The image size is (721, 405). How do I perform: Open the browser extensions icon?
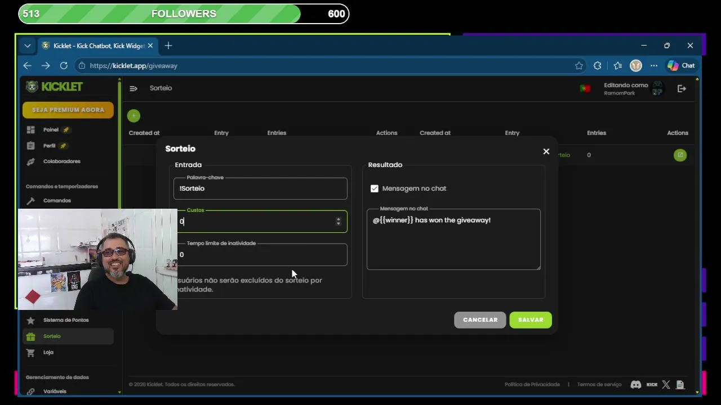(x=598, y=66)
